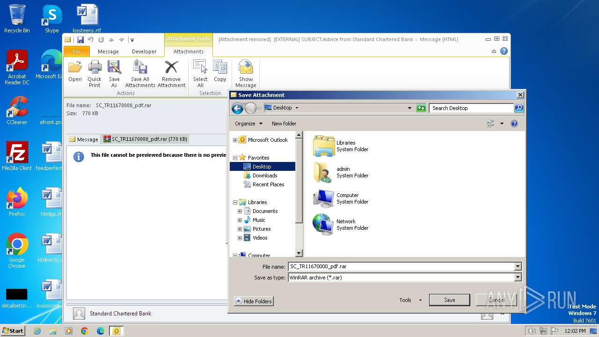
Task: Expand the Pictures library node
Action: [240, 229]
